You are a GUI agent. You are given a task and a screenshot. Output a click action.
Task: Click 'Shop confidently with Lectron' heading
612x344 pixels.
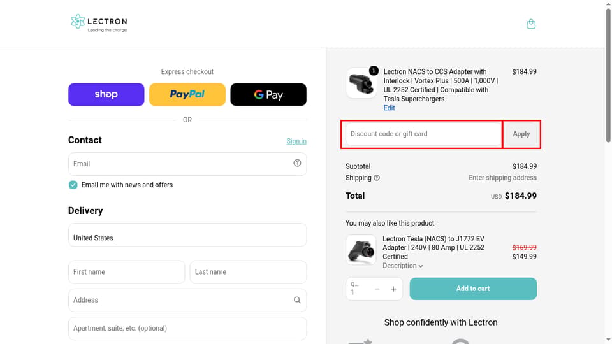click(441, 322)
